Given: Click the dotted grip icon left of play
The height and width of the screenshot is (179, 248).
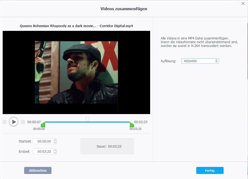Looking at the screenshot, I should coord(5,122).
